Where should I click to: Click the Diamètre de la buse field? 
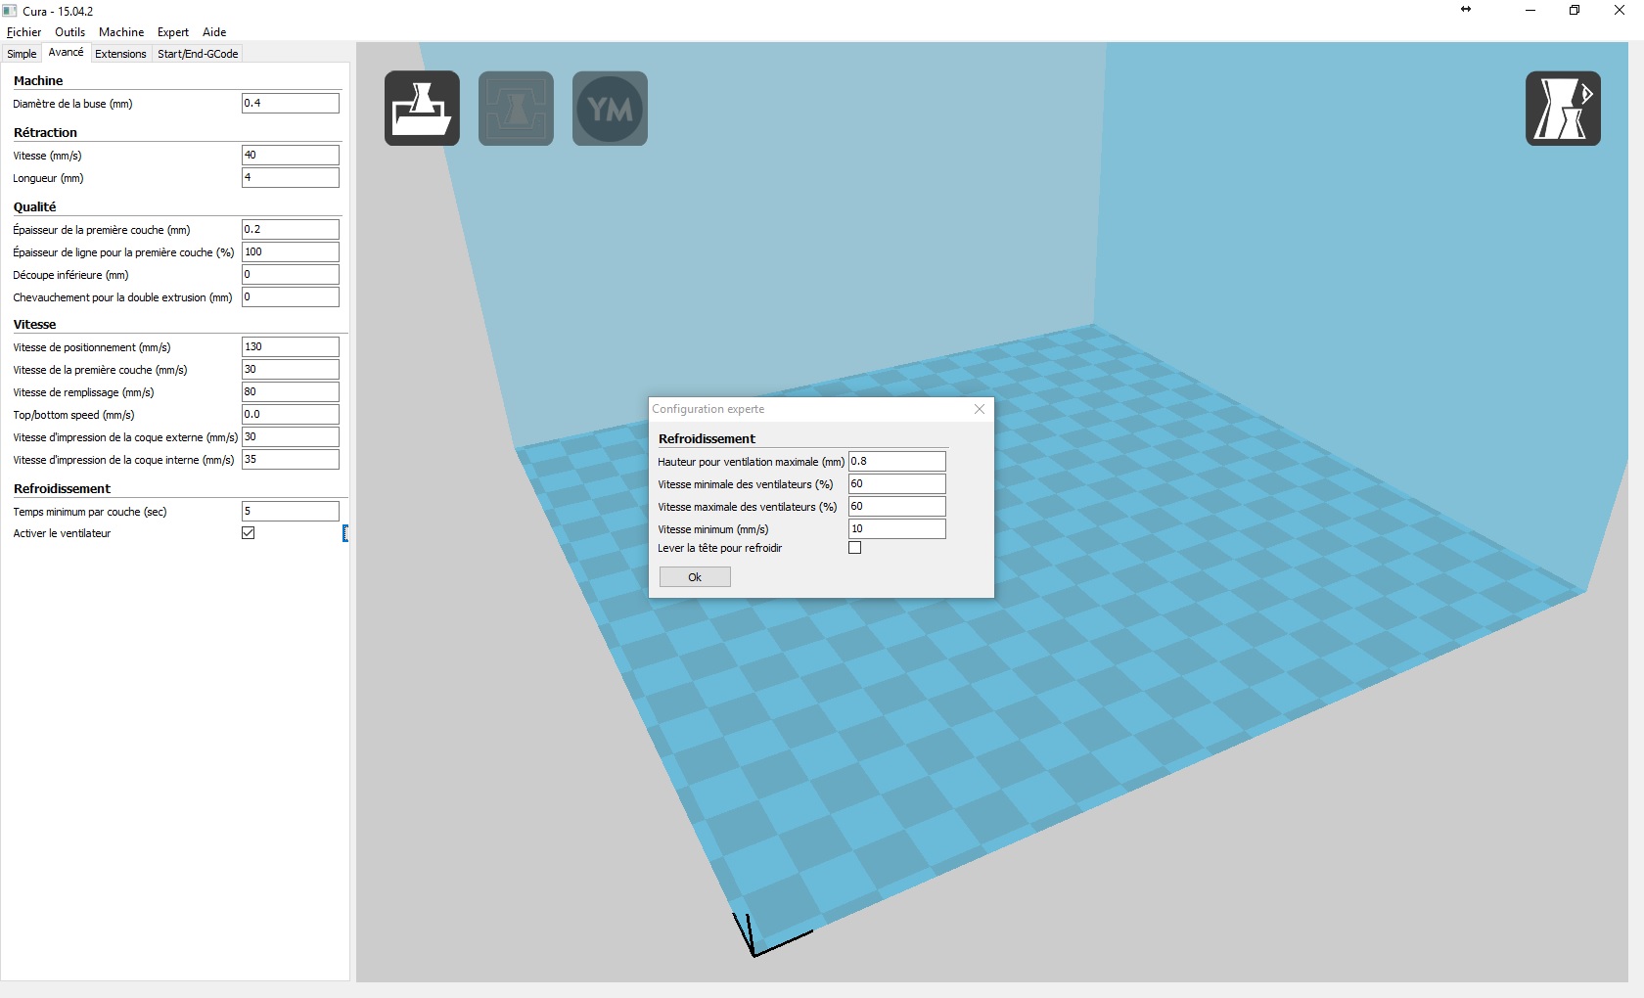(290, 103)
